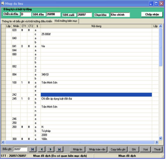Click horizontal scrollbar right arrow

click(x=157, y=142)
